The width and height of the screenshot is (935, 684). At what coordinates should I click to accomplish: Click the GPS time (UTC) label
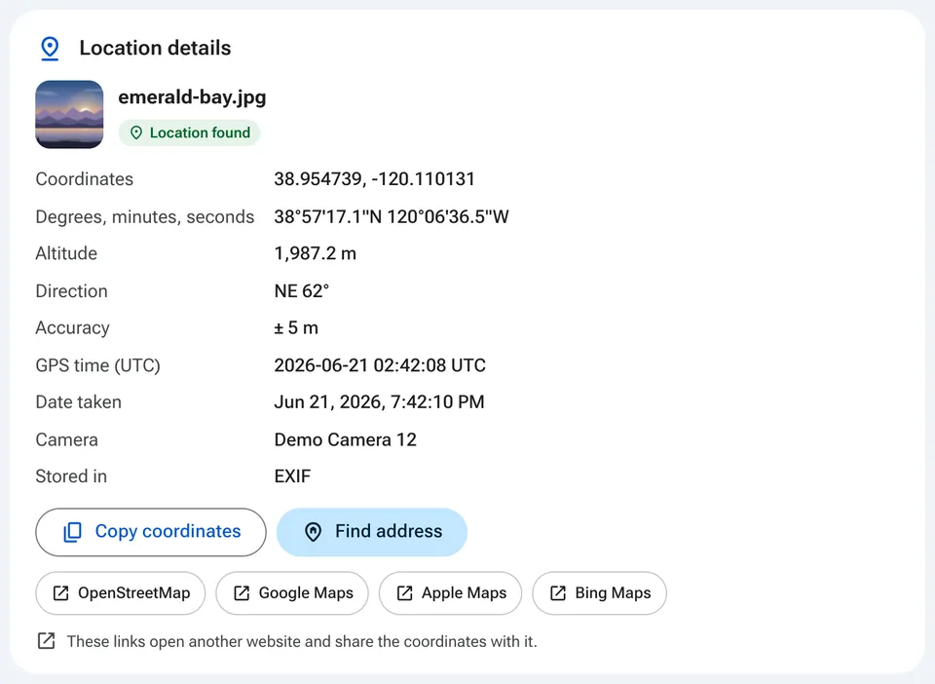click(97, 365)
